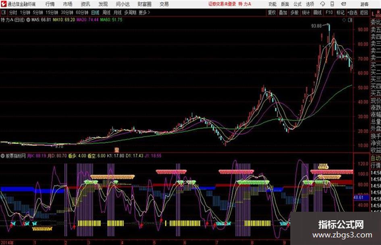Open the mail envelope icon

click(344, 4)
